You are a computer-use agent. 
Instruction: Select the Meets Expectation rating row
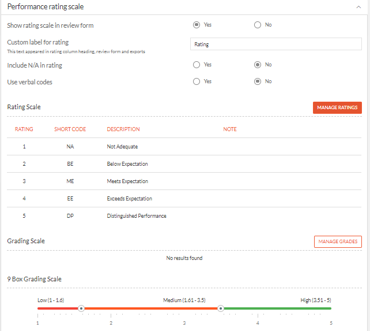(x=184, y=181)
